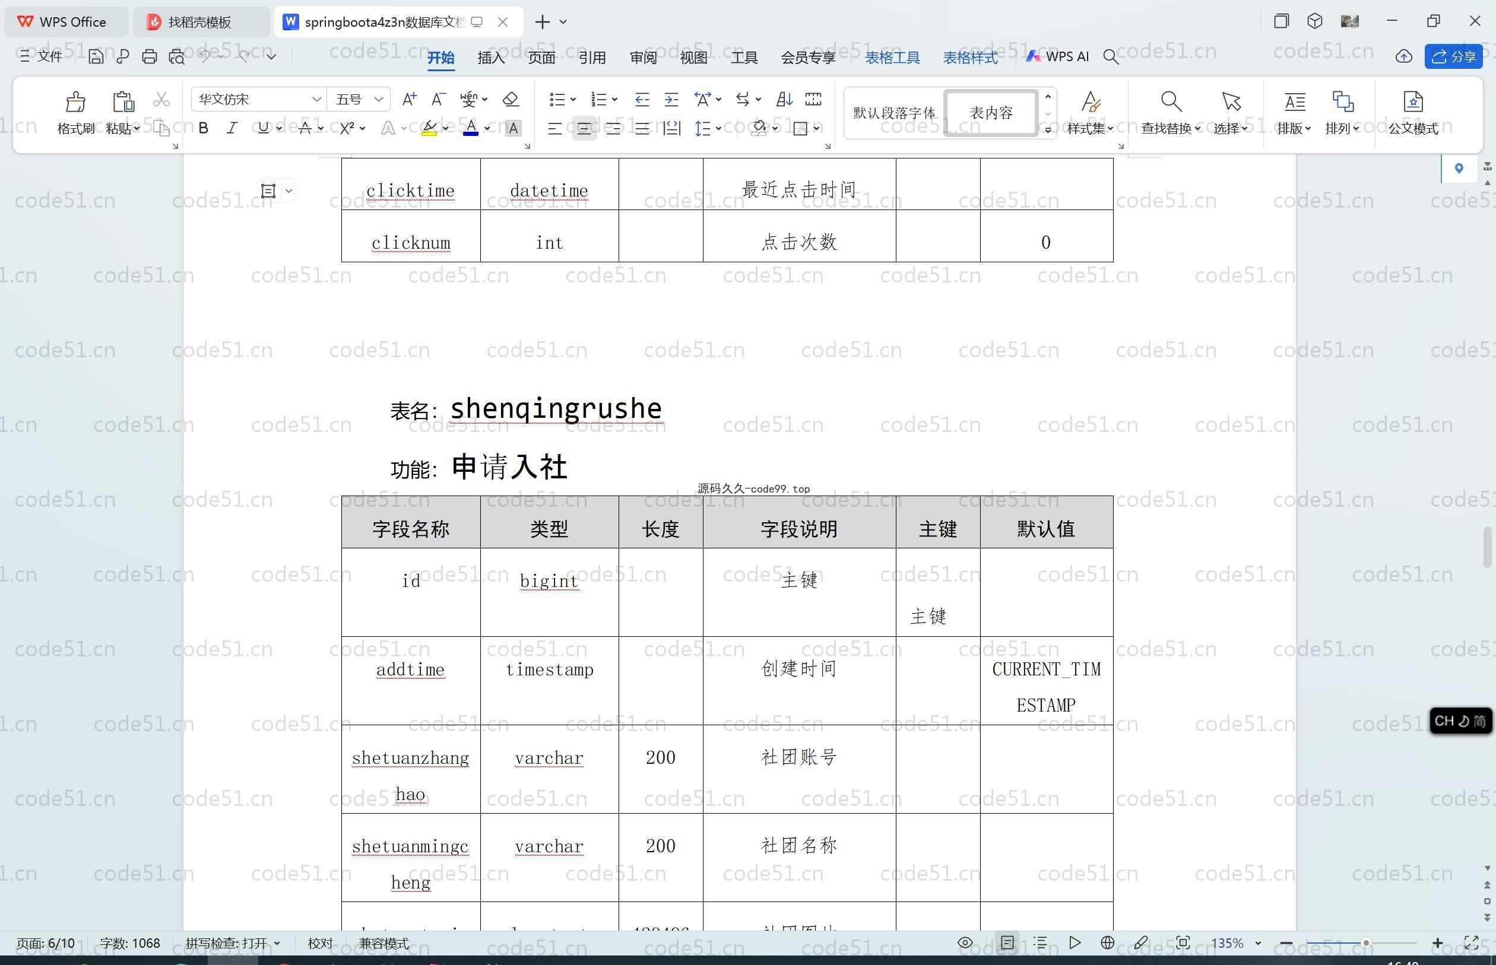Screen dimensions: 1496x965
Task: Click the Print Preview icon
Action: point(177,56)
